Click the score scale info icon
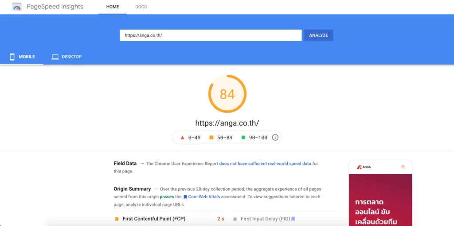This screenshot has height=226, width=454. coord(275,138)
